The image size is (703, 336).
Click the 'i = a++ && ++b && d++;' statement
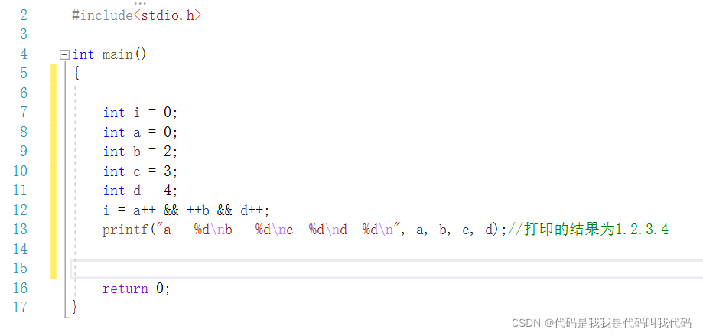click(x=186, y=210)
